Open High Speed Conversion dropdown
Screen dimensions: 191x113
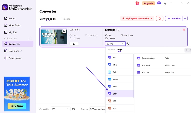pyautogui.click(x=137, y=18)
